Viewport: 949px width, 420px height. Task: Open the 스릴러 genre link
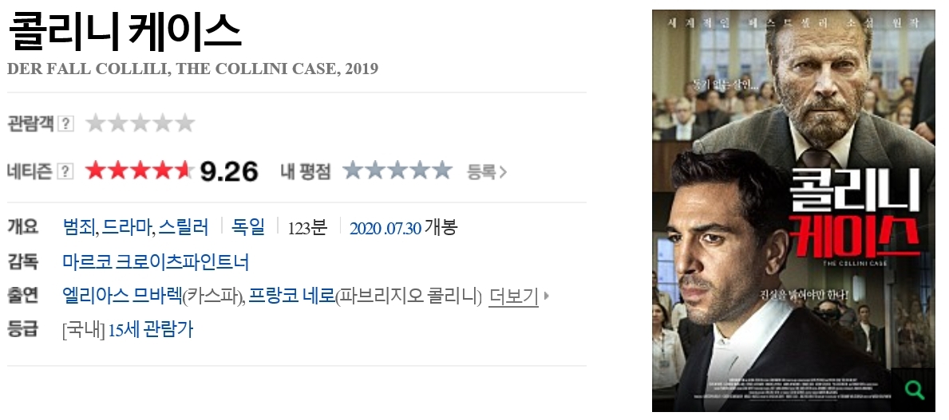184,227
